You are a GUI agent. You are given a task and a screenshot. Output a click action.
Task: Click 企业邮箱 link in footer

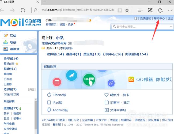tap(87, 120)
